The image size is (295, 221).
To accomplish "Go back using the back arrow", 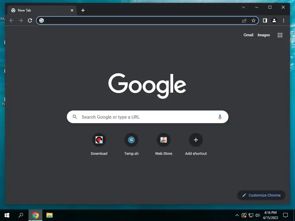I will [x=12, y=20].
